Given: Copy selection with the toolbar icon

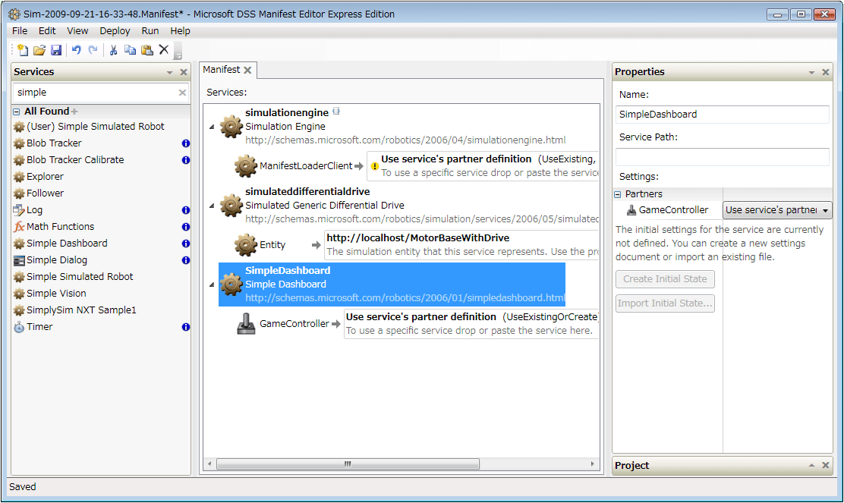Looking at the screenshot, I should tap(130, 50).
